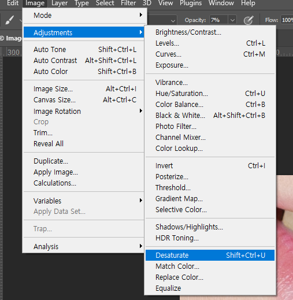293x300 pixels.
Task: Choose Match Color adjustment
Action: [x=210, y=266]
